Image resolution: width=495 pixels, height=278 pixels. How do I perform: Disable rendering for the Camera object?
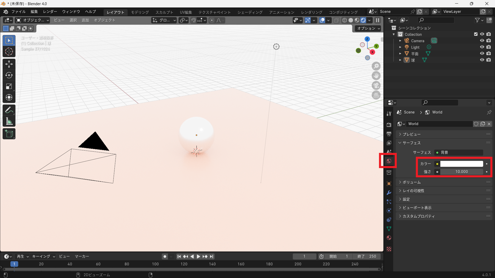tap(489, 41)
